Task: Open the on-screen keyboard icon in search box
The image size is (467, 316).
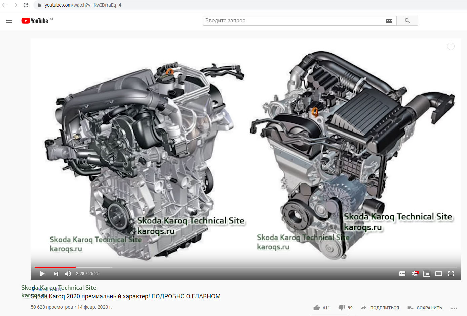Action: 389,21
